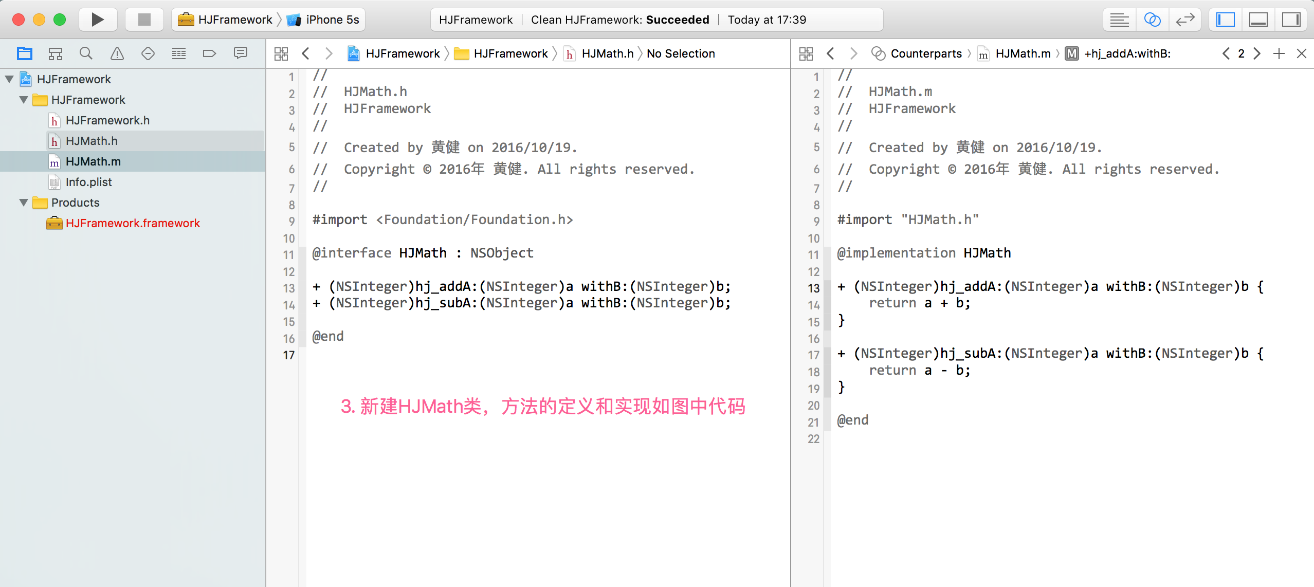The height and width of the screenshot is (587, 1314).
Task: Click HJMath.h in the jump bar
Action: (x=599, y=53)
